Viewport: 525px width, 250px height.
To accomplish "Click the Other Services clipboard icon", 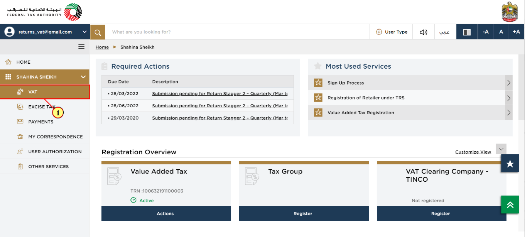I will [20, 167].
